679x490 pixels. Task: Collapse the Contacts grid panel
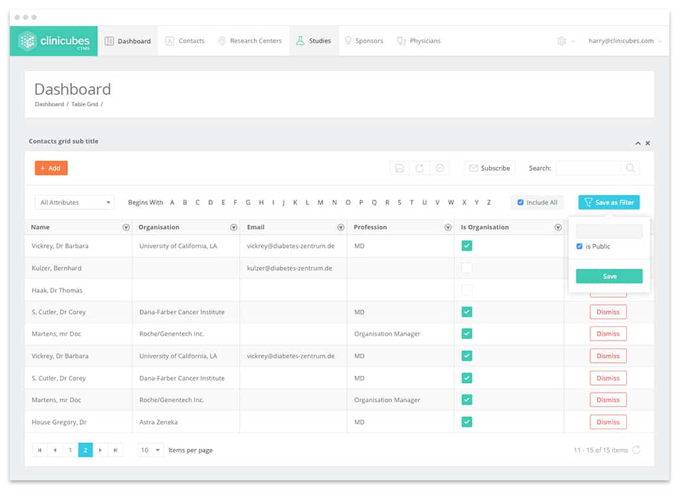pos(638,143)
